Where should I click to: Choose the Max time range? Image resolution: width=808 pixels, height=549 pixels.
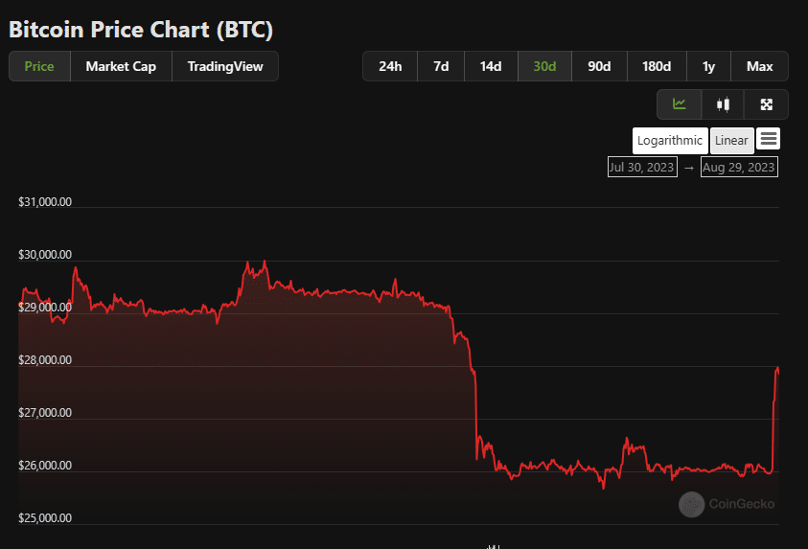pos(759,66)
